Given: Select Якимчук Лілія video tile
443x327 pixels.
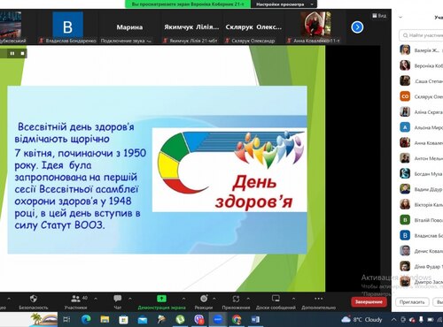Looking at the screenshot, I should click(x=191, y=27).
